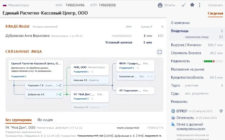
Task: Open the three-dot more options menu
Action: (x=200, y=5)
